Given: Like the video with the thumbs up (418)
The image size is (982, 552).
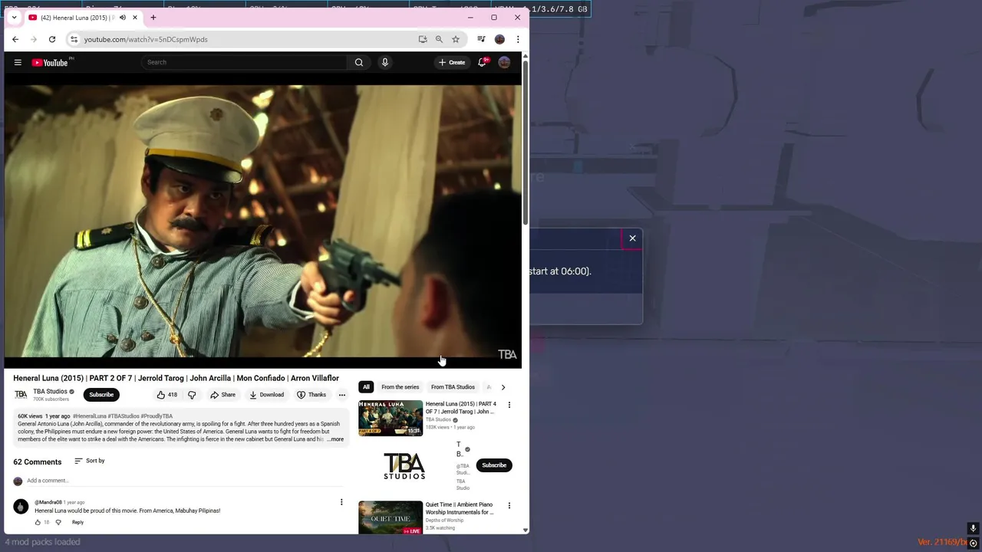Looking at the screenshot, I should [x=167, y=395].
